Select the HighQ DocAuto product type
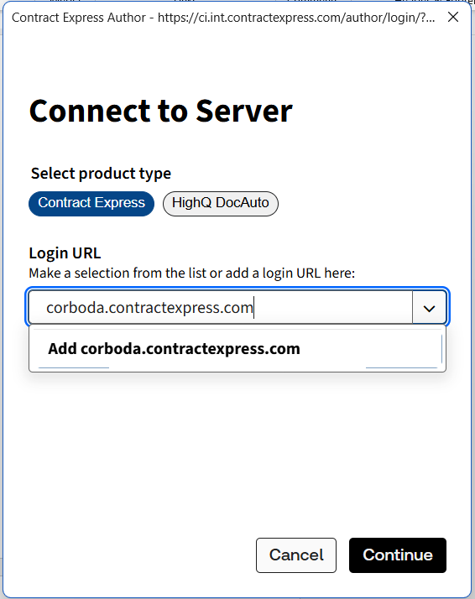Screen dimensions: 475x599 221,204
